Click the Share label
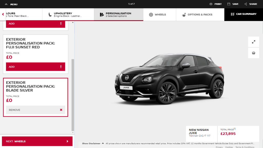The image size is (263, 148). pos(253,4)
